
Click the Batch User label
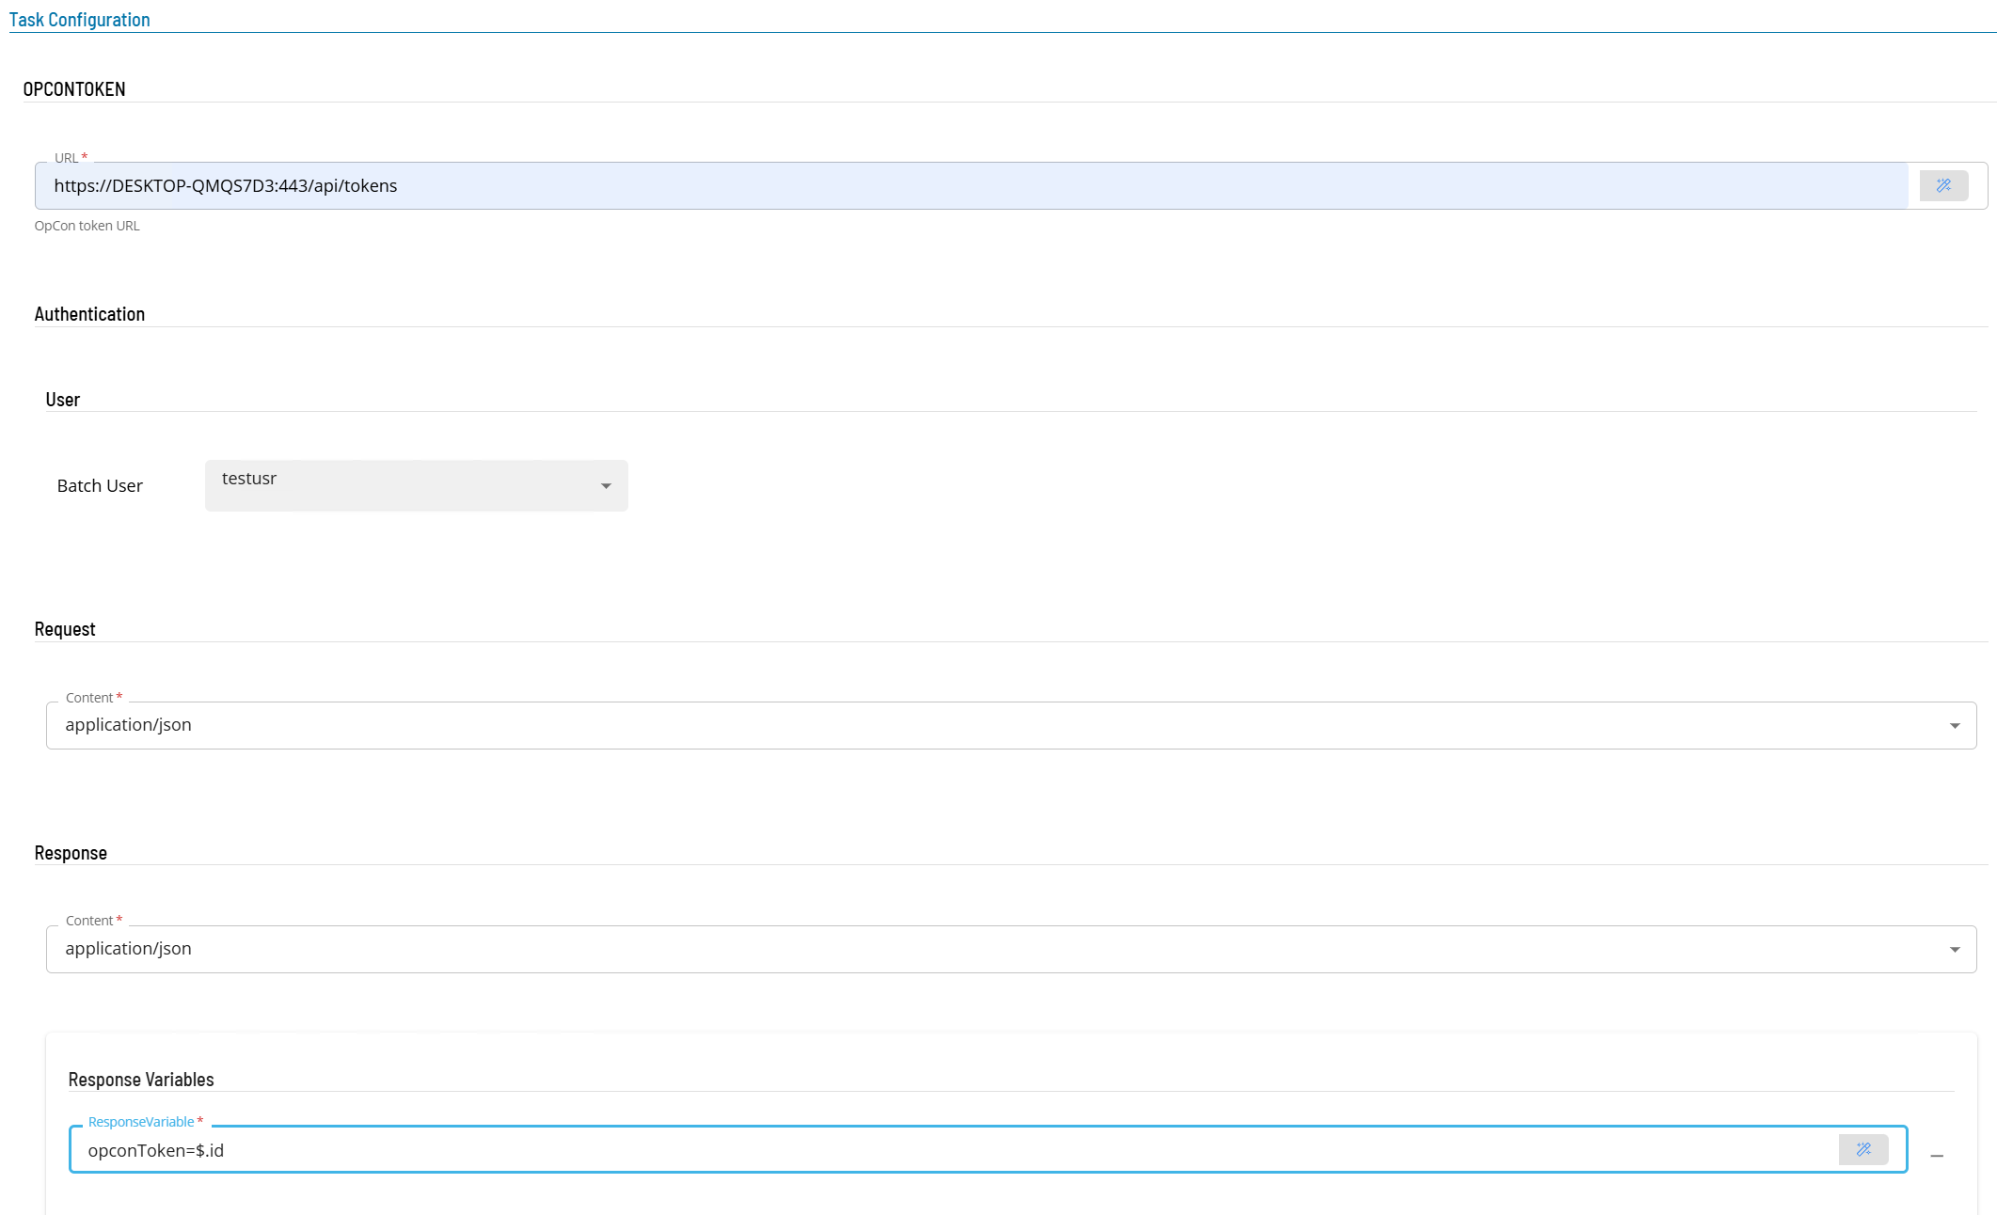(100, 486)
